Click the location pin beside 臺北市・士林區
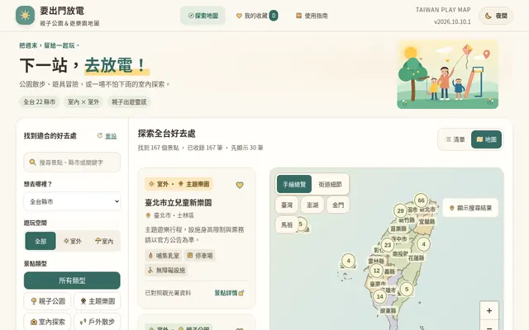Image resolution: width=529 pixels, height=330 pixels. pos(148,215)
